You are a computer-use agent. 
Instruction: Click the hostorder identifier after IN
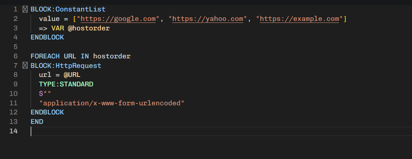112,56
